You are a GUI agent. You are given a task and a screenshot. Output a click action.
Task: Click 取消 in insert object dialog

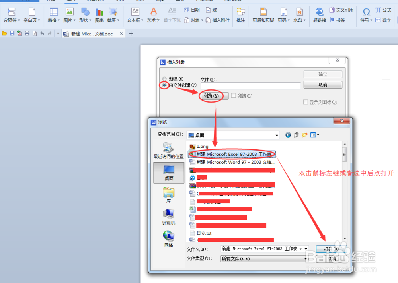323,85
